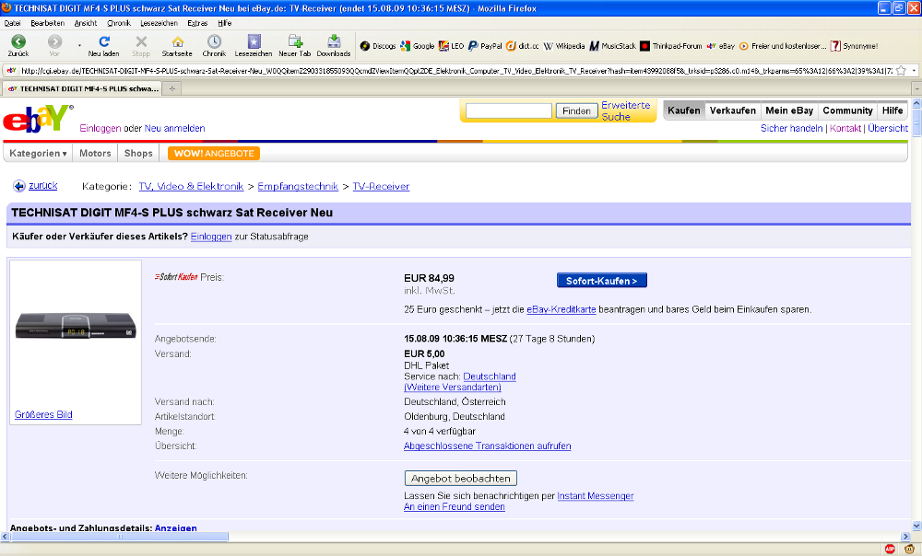The height and width of the screenshot is (556, 922).
Task: Click the Neu anmelden link
Action: pos(174,129)
